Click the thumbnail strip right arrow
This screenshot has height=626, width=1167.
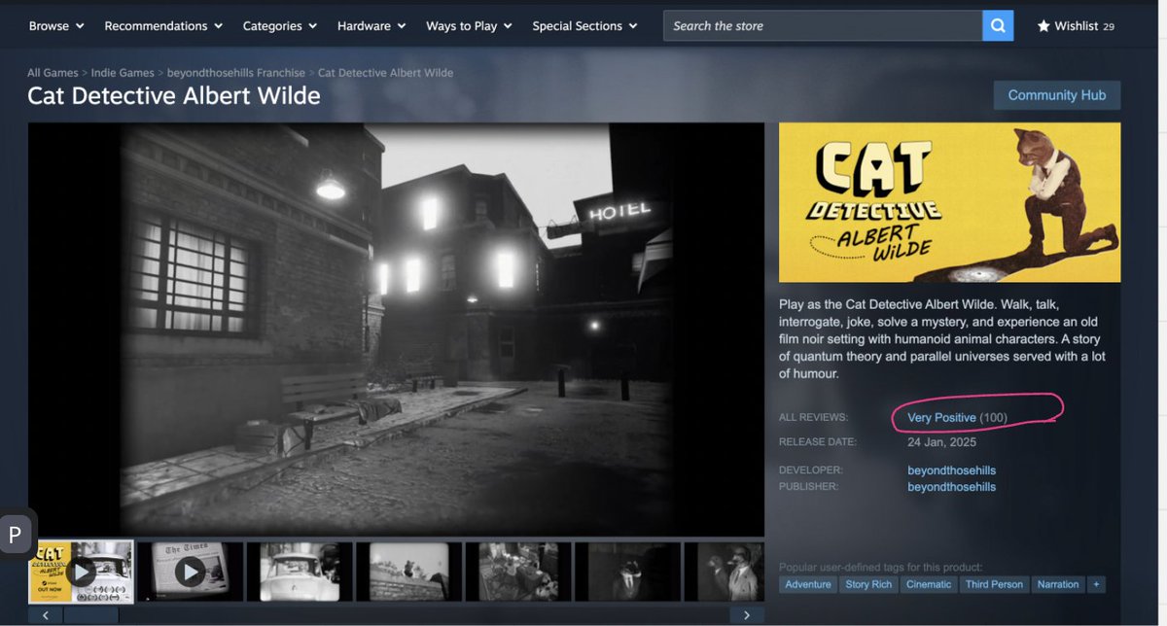click(747, 615)
